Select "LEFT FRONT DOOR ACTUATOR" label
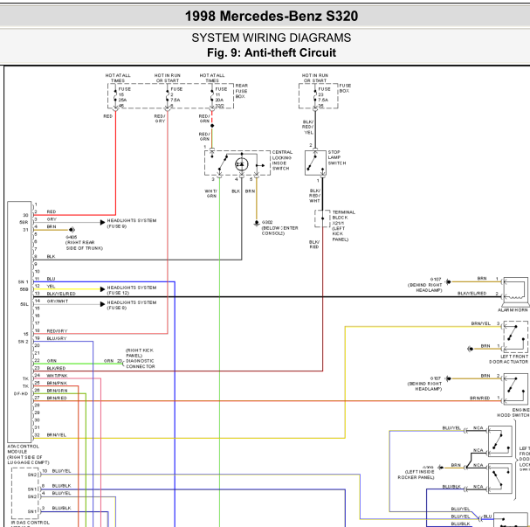The height and width of the screenshot is (527, 530). [x=508, y=359]
